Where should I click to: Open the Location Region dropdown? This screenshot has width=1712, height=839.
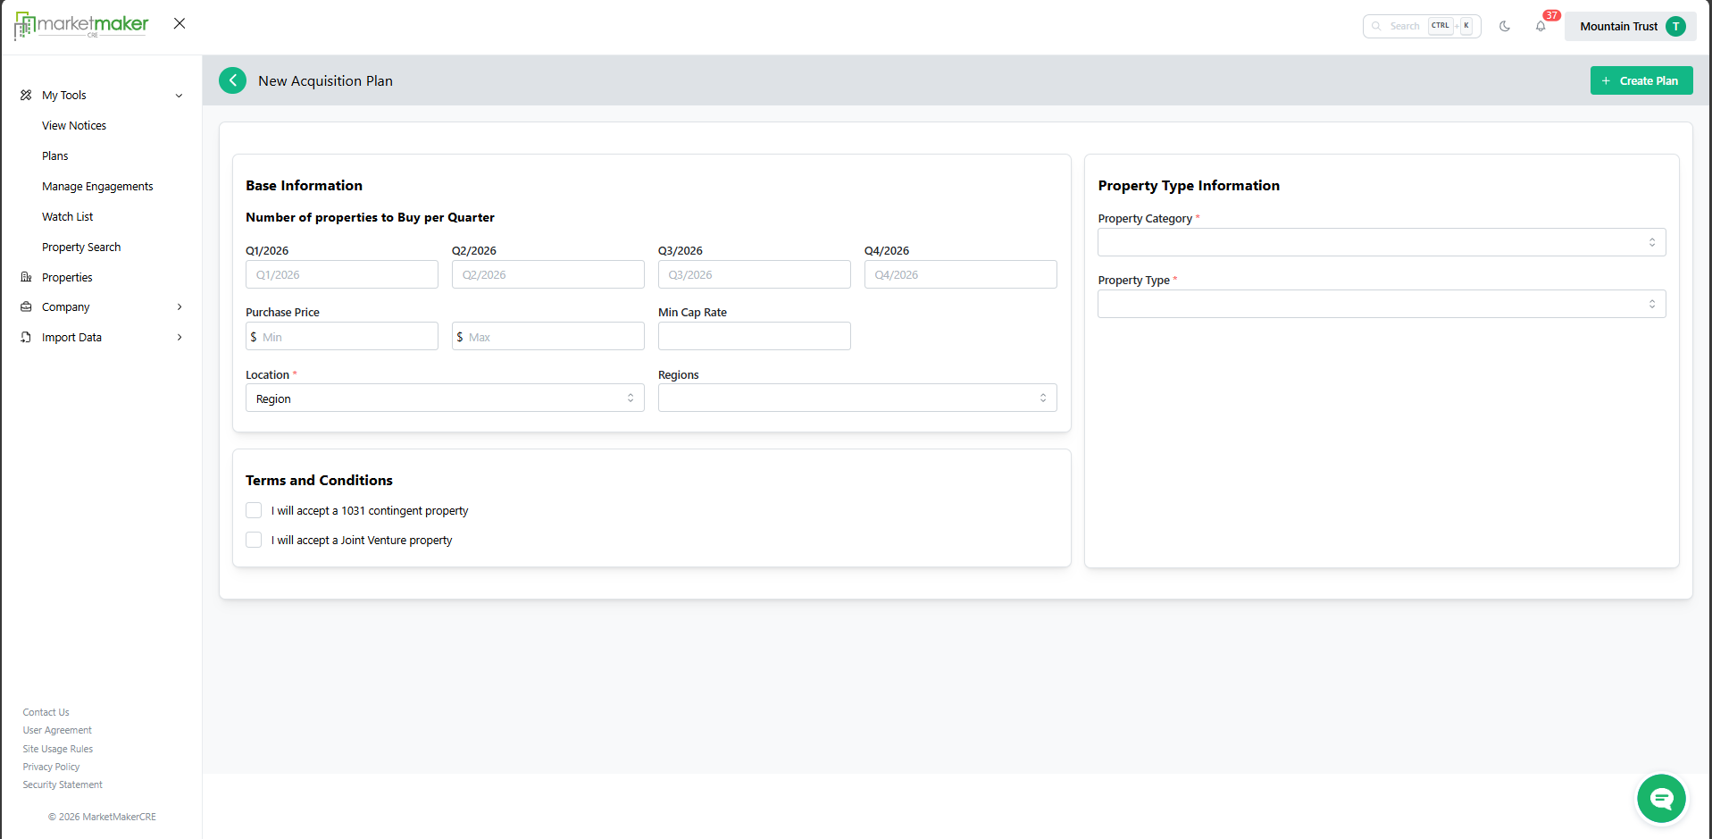[444, 399]
